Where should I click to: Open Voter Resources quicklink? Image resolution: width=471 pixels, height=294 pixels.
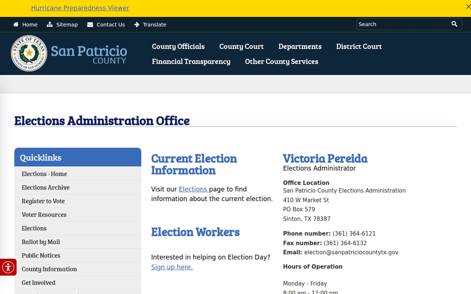tap(78, 215)
